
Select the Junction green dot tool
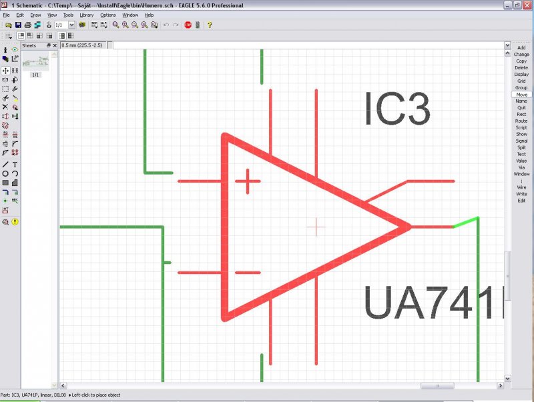[5, 201]
